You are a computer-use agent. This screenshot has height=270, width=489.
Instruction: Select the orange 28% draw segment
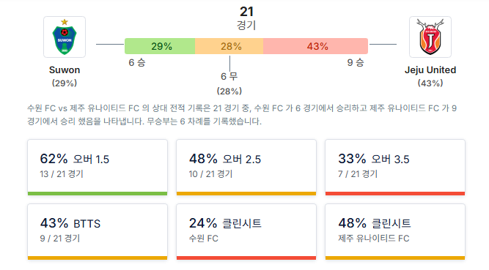tap(229, 46)
